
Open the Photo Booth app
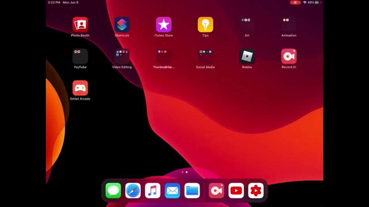pos(80,25)
